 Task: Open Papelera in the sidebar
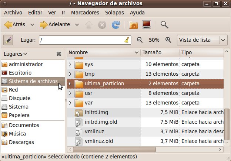[33, 115]
